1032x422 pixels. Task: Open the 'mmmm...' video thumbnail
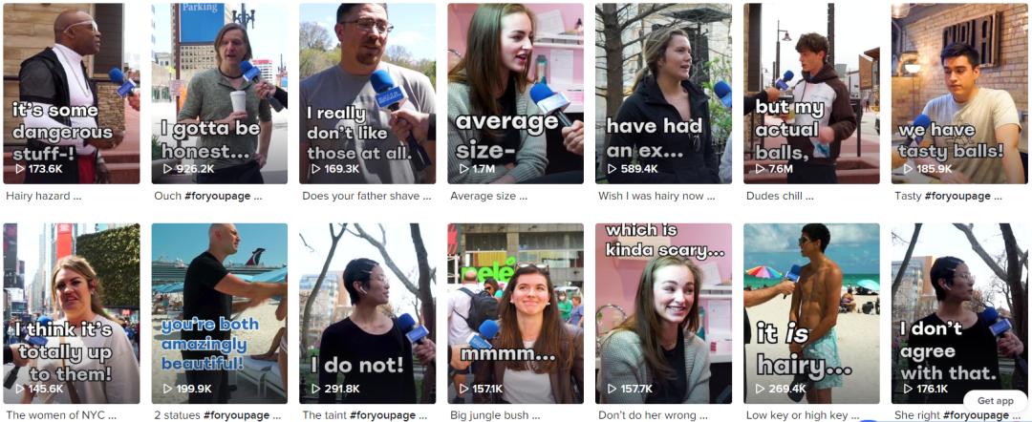515,313
